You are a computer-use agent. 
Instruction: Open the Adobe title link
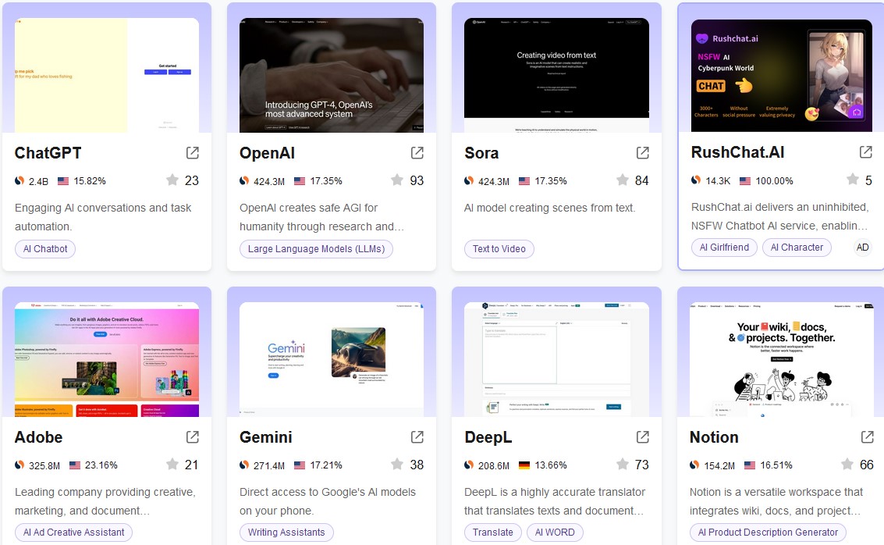[x=38, y=437]
